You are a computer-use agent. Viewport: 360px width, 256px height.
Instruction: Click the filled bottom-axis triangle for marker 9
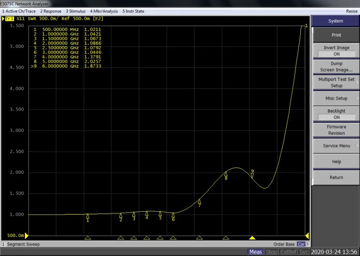click(x=252, y=238)
